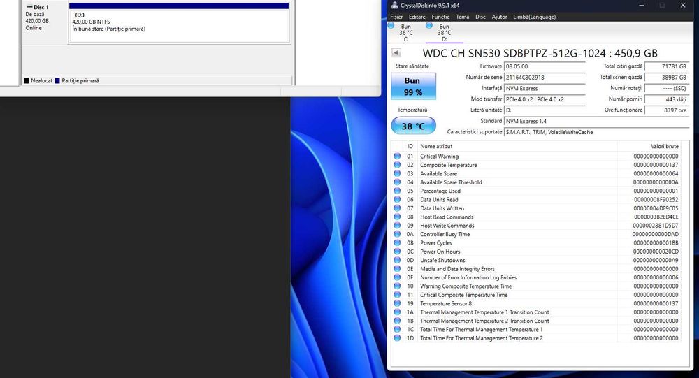Select the D: drive status circle
The image size is (699, 378).
click(429, 26)
